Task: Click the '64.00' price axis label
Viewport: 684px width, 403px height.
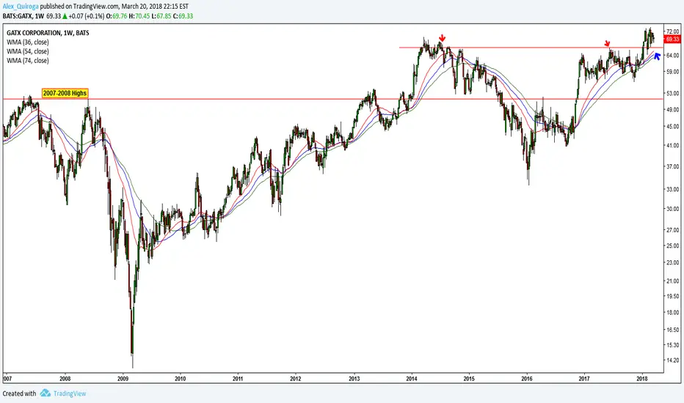Action: click(x=673, y=56)
